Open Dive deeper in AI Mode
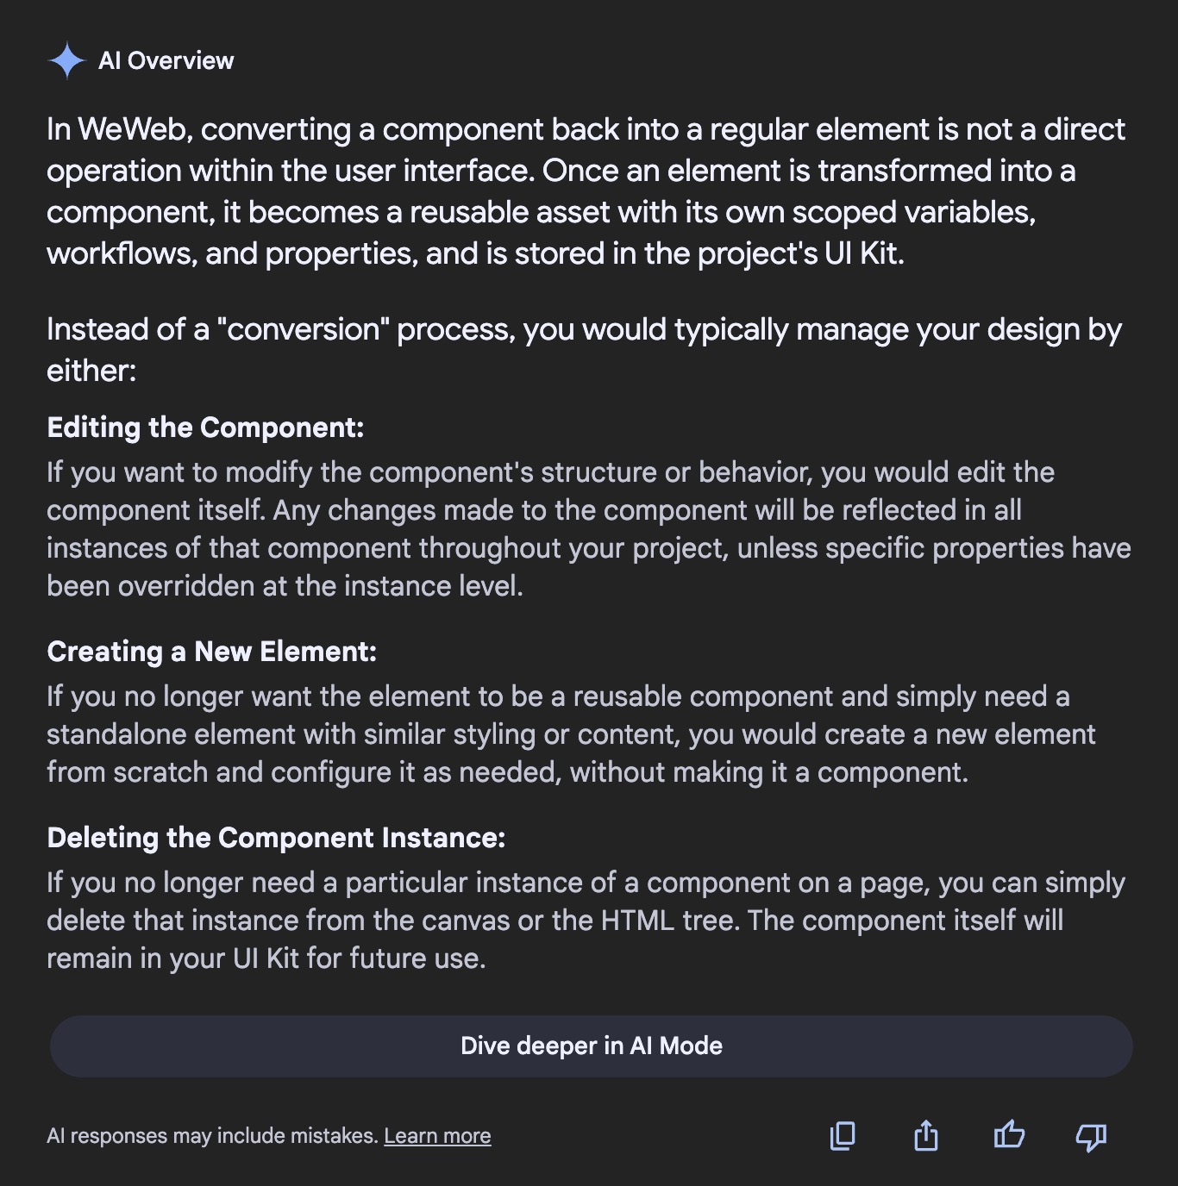The height and width of the screenshot is (1186, 1178). pyautogui.click(x=592, y=1046)
